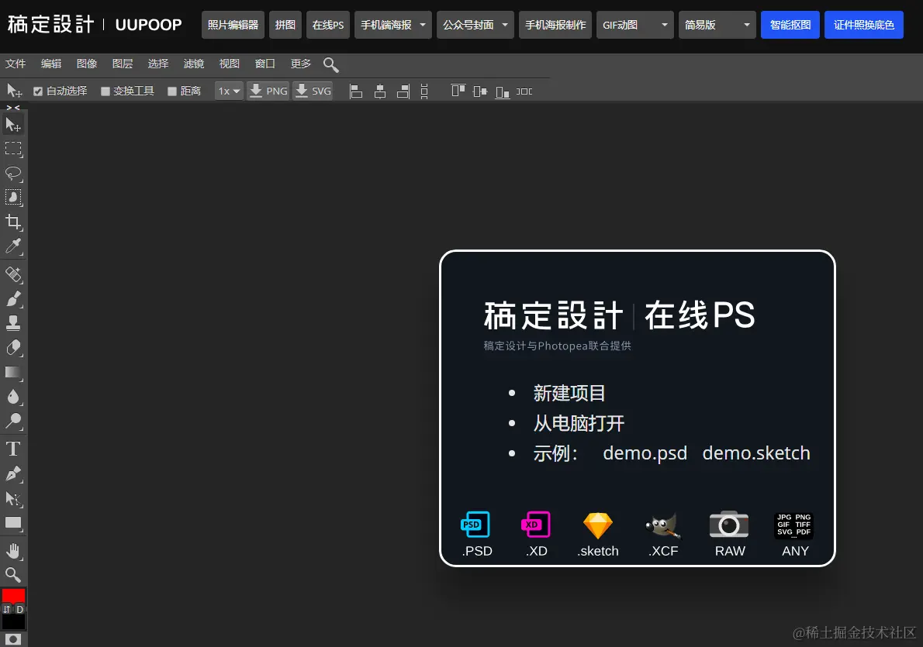This screenshot has width=923, height=647.
Task: Uncheck the 自动选择 checkbox
Action: coord(38,91)
